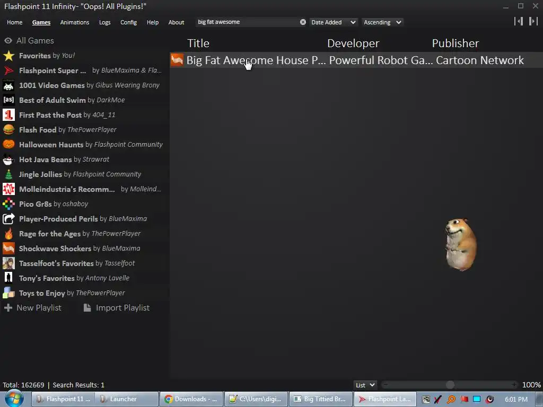The image size is (543, 407).
Task: Click the Shockwave Shockers icon
Action: click(x=8, y=249)
